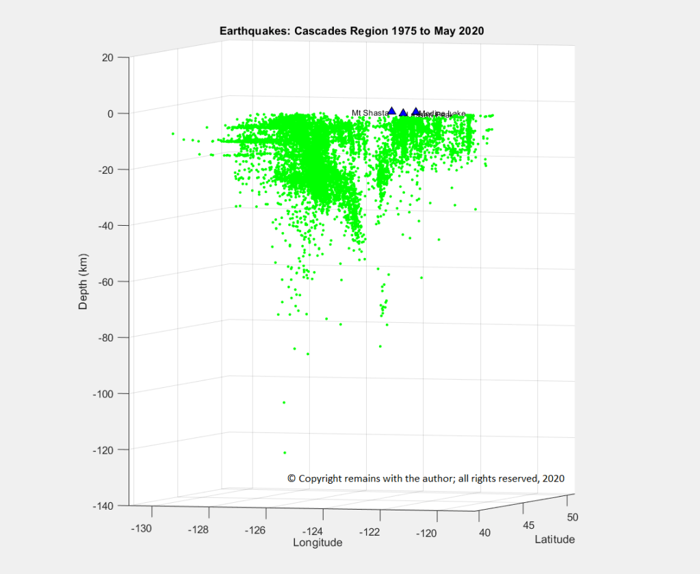Click the latitude tick label 40
700x574 pixels.
point(484,532)
